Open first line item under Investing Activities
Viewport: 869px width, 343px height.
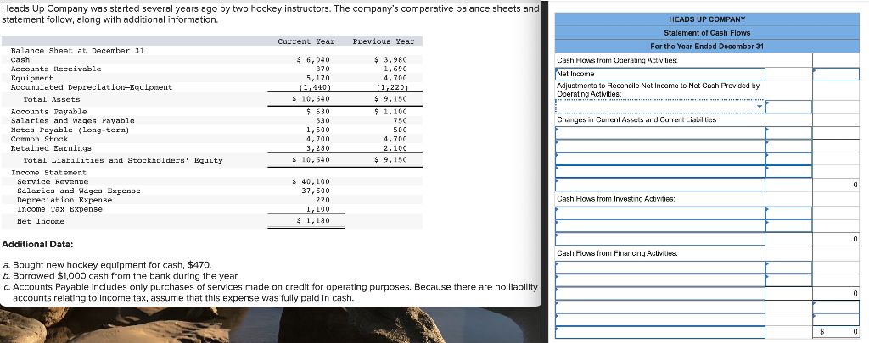coord(660,213)
